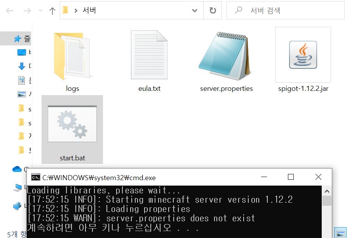
Task: Open the Documents item in sidebar
Action: [21, 80]
